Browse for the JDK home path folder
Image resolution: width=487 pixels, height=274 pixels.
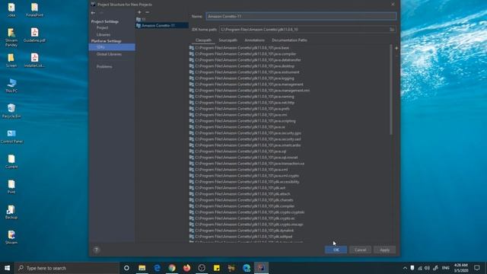392,30
